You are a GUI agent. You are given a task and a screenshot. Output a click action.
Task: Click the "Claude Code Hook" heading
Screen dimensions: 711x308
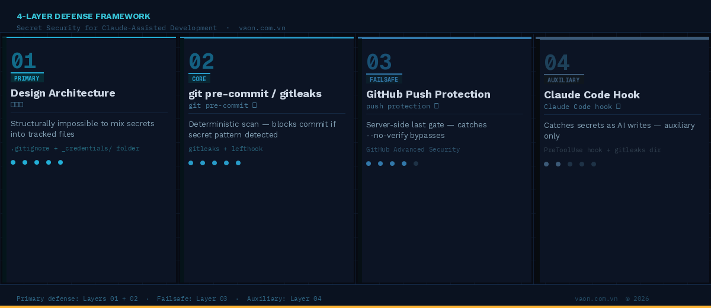[592, 95]
